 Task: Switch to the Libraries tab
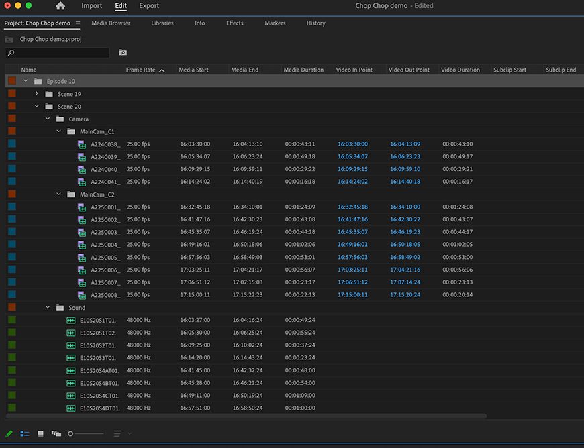[x=162, y=23]
